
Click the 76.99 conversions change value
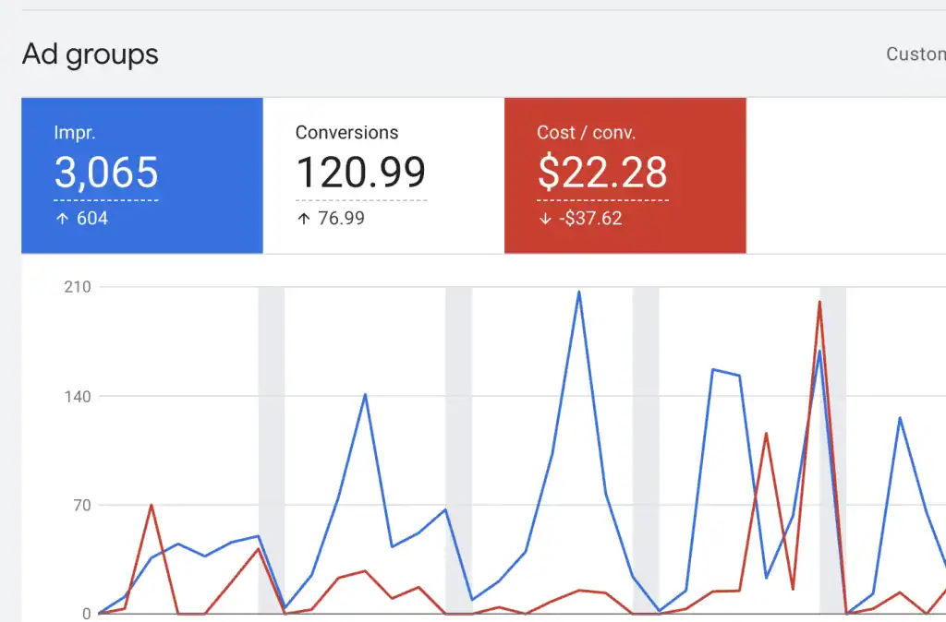342,218
